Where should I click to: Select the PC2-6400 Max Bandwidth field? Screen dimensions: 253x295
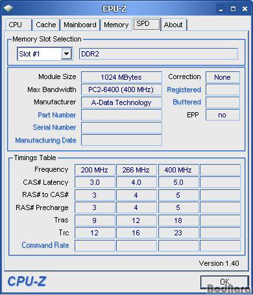tap(121, 89)
